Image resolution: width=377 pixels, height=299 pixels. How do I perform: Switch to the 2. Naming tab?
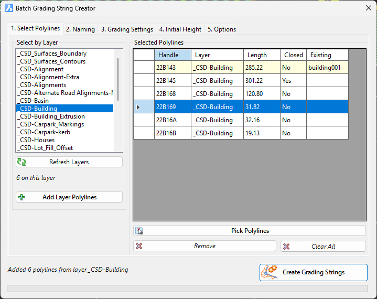click(80, 29)
